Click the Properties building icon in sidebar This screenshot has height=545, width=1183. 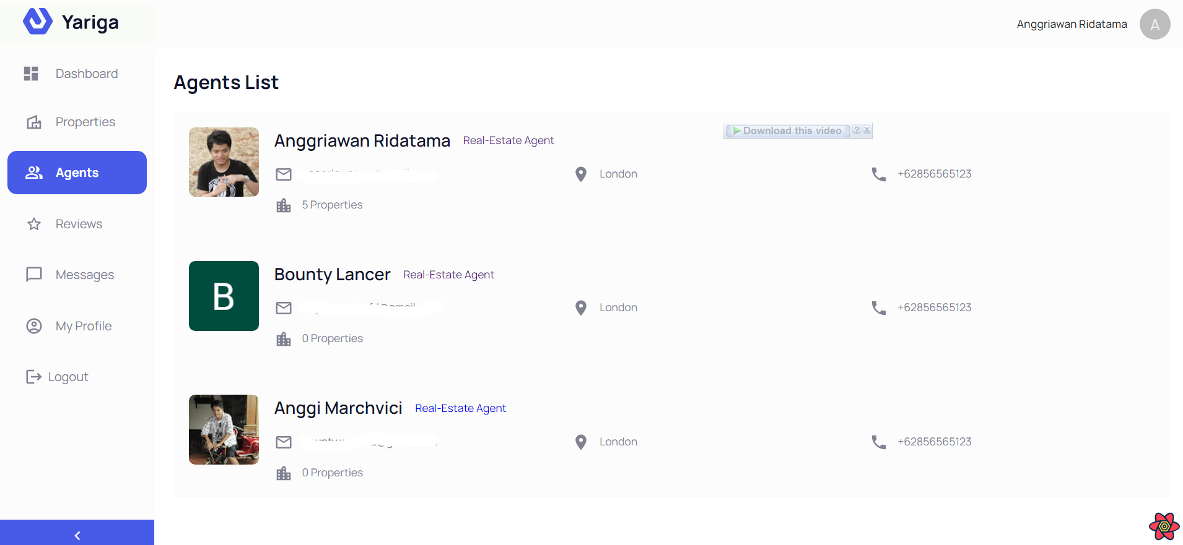(34, 122)
